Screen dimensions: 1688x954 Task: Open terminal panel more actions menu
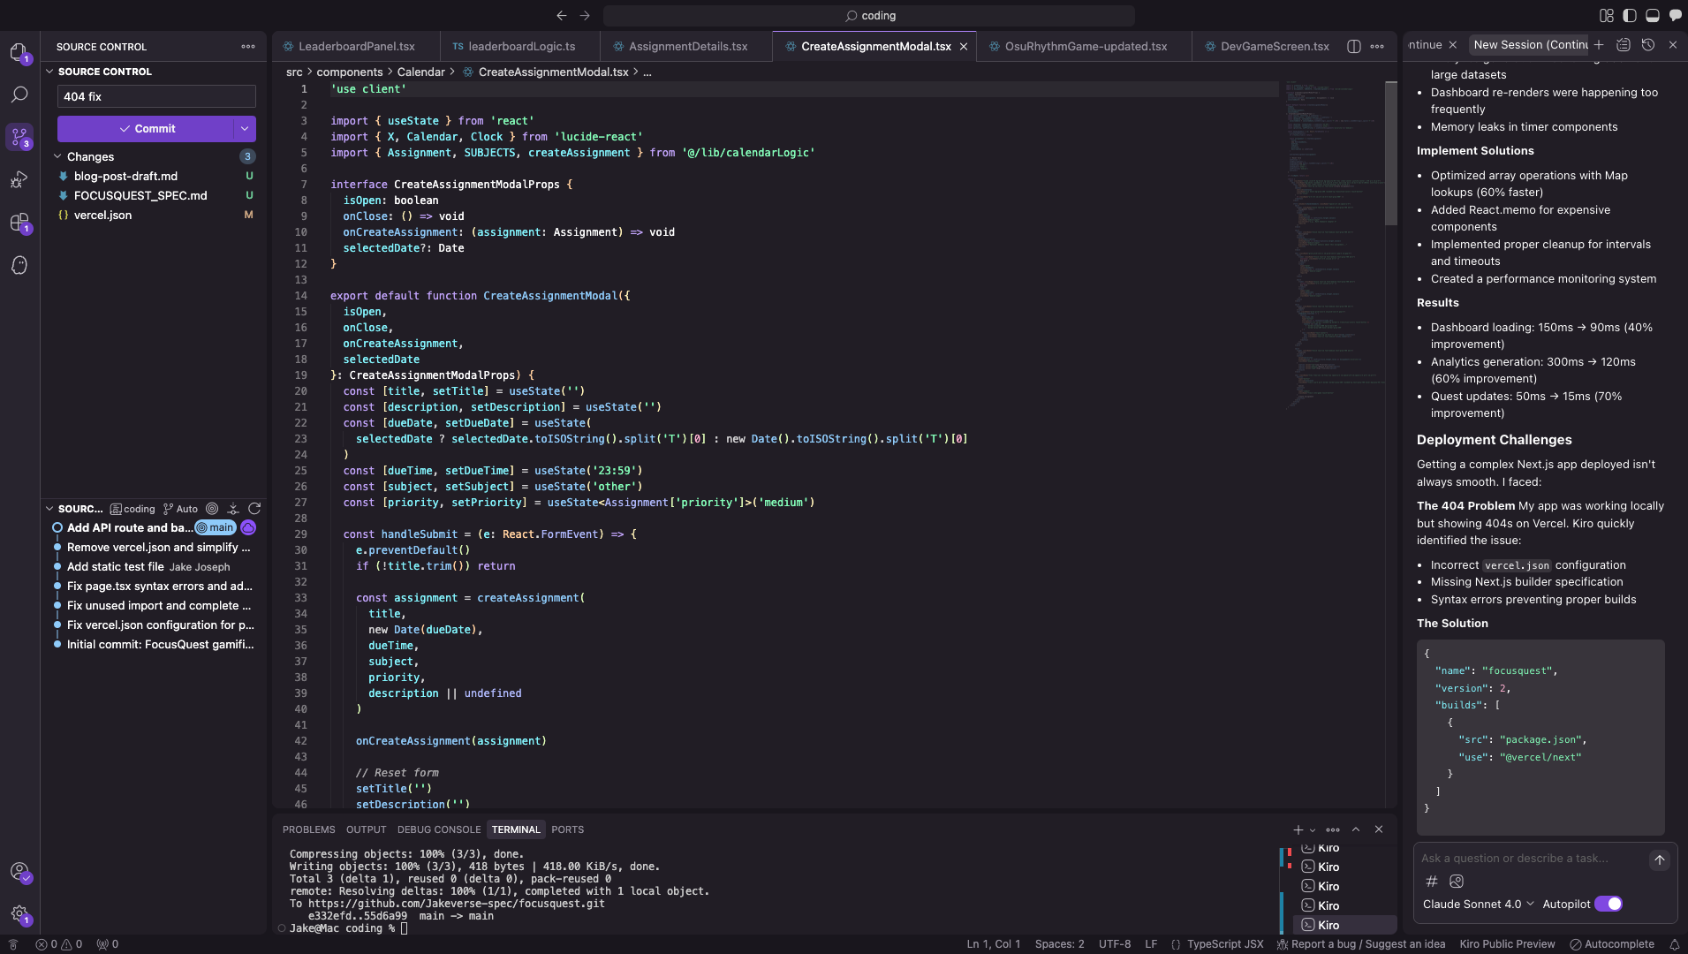(1333, 829)
